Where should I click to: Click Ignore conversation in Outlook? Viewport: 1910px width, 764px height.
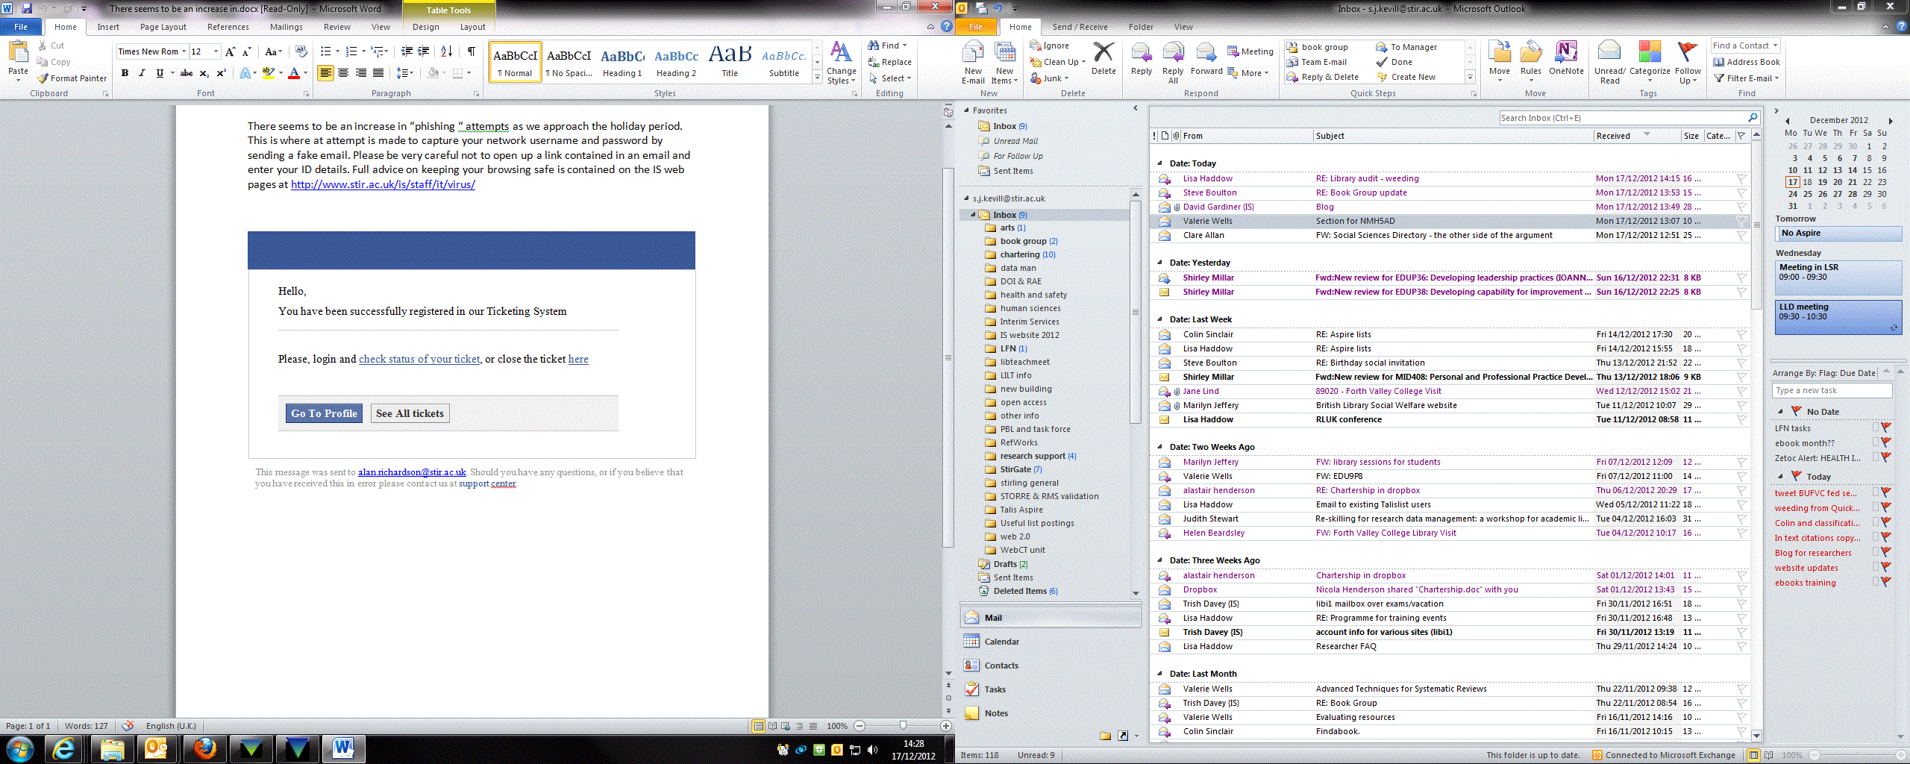click(x=1049, y=46)
